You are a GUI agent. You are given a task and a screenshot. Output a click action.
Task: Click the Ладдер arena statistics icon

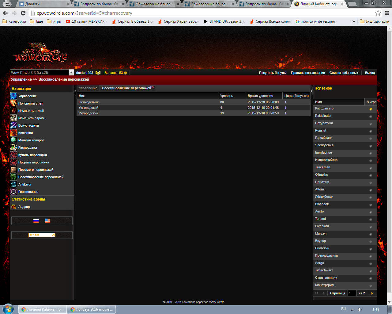[13, 207]
